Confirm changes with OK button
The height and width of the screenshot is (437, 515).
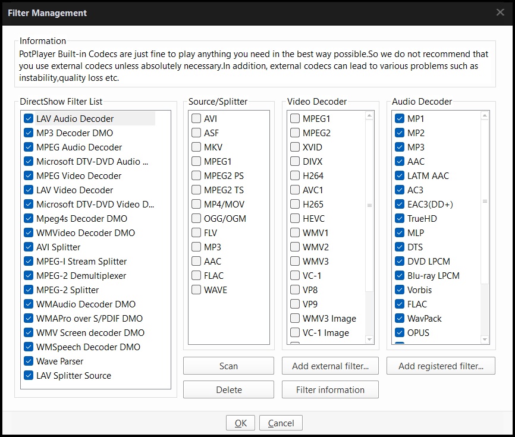click(x=240, y=423)
